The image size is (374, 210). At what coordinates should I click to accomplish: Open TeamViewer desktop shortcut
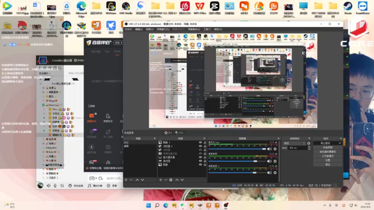pos(363,8)
